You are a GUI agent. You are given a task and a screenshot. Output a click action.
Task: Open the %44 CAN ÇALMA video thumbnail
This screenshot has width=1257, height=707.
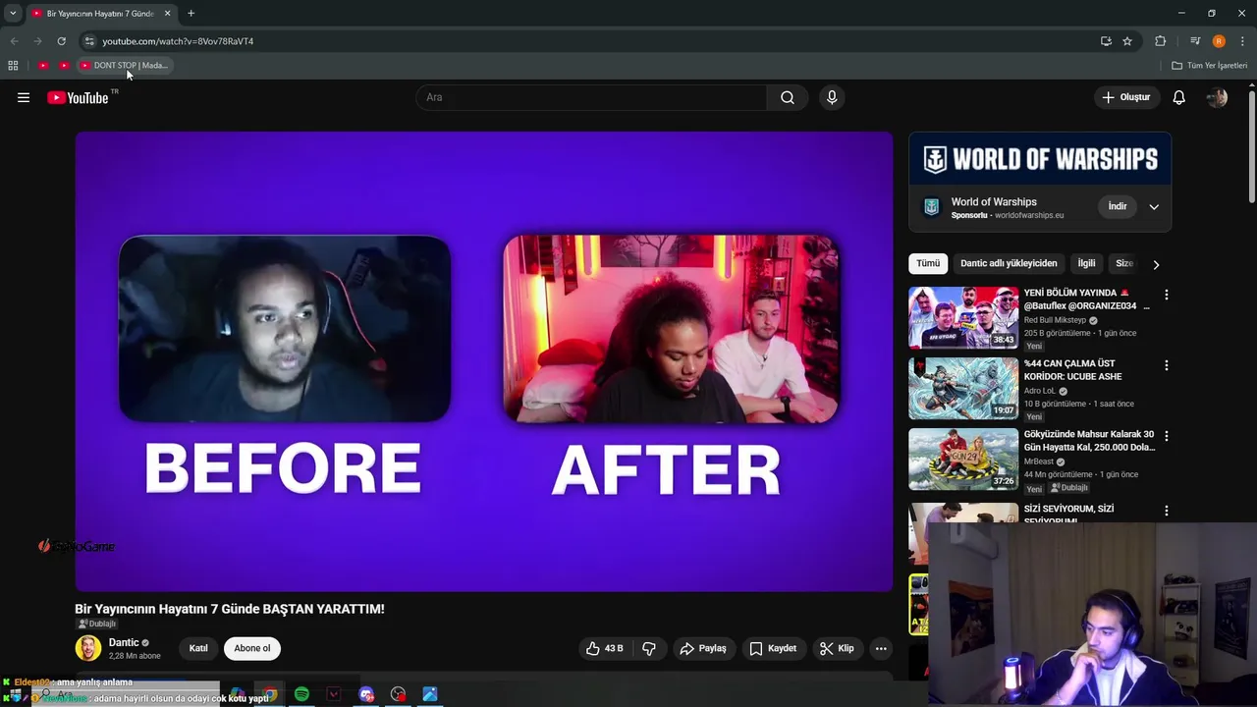pos(963,388)
